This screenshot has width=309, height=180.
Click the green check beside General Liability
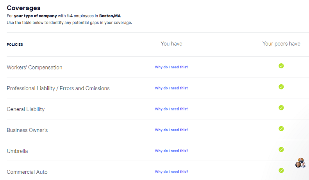pyautogui.click(x=281, y=108)
